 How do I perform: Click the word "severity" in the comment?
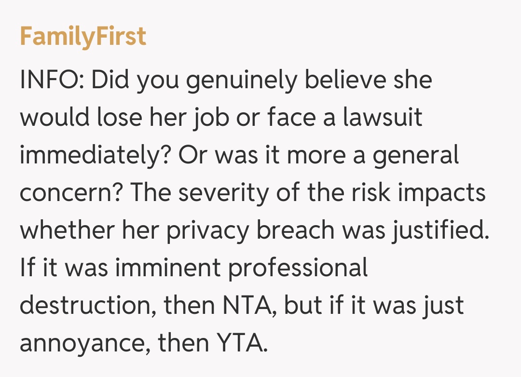[x=222, y=193]
